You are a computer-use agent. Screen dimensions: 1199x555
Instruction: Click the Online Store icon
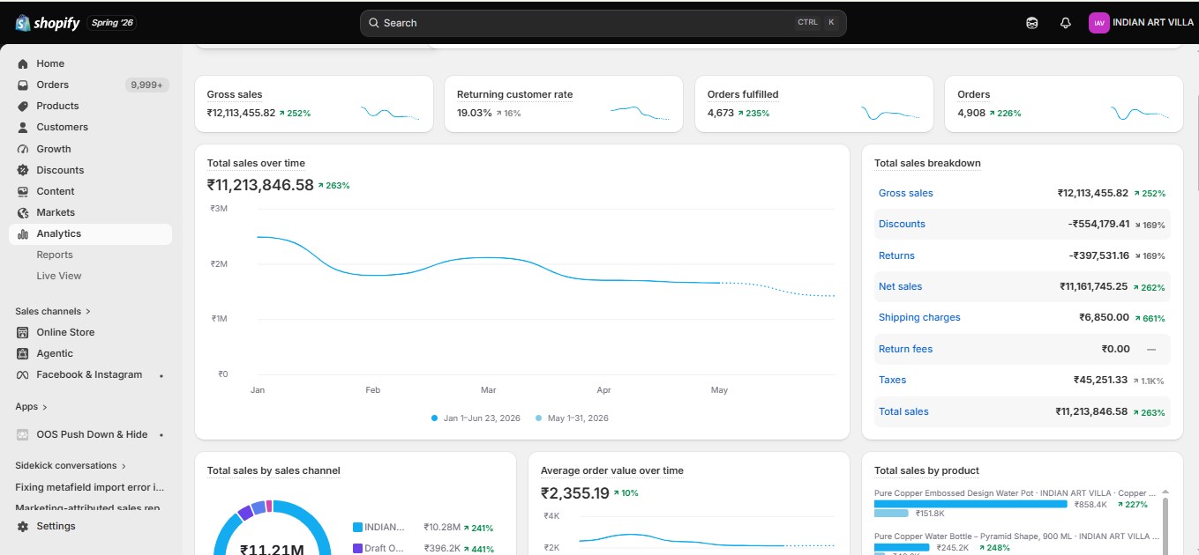tap(23, 332)
